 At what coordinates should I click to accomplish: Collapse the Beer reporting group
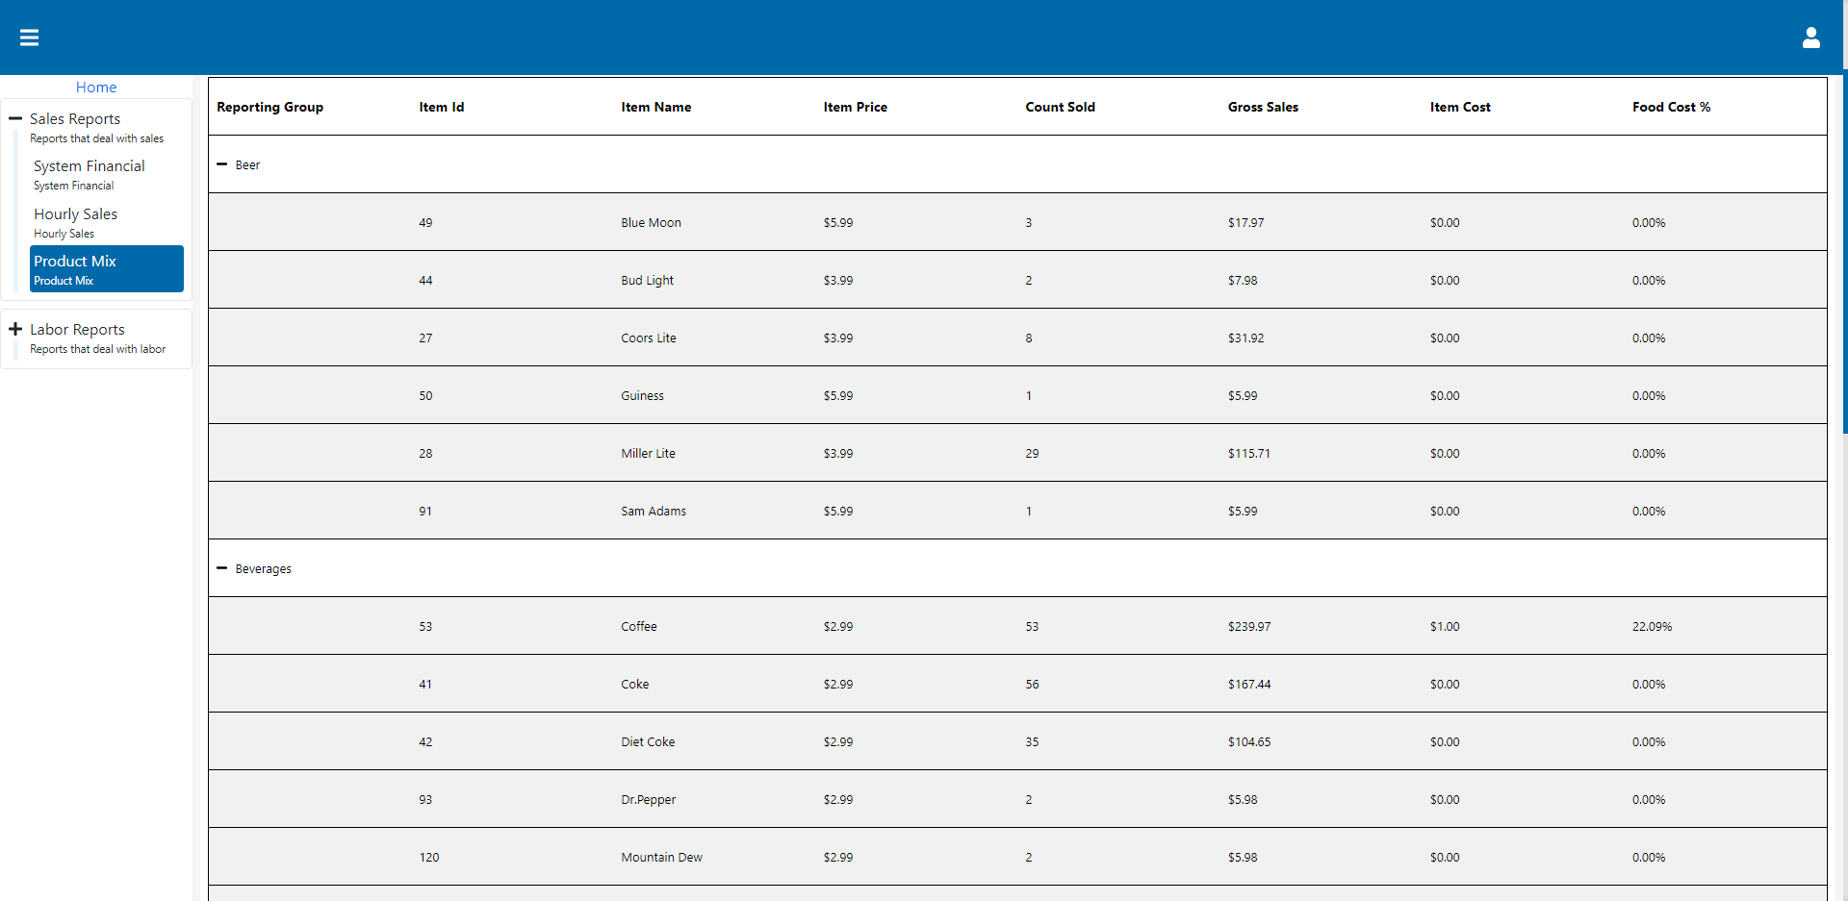(x=222, y=164)
